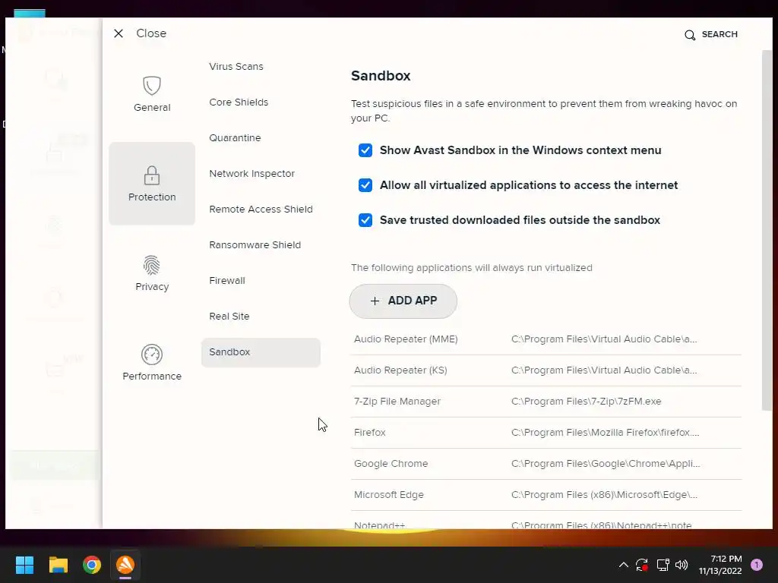The height and width of the screenshot is (583, 778).
Task: Click the X close settings icon
Action: pyautogui.click(x=118, y=33)
